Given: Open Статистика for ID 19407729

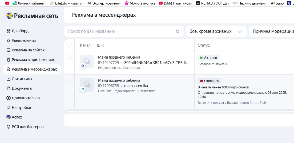Looking at the screenshot, I should click(x=131, y=68).
